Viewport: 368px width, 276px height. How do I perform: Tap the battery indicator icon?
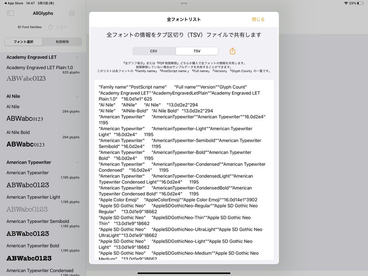coord(361,3)
